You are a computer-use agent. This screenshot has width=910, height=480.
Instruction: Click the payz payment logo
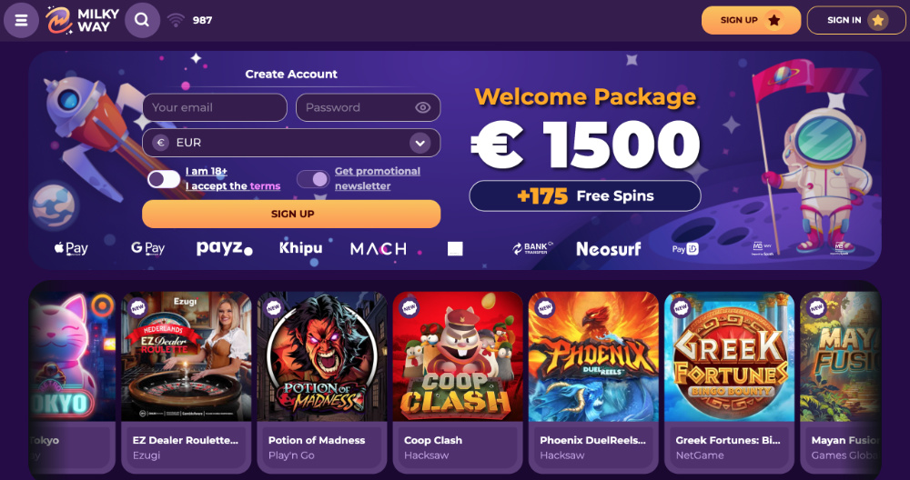pyautogui.click(x=224, y=248)
